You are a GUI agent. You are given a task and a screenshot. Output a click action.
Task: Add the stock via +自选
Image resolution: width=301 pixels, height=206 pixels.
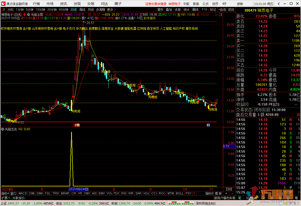222,10
